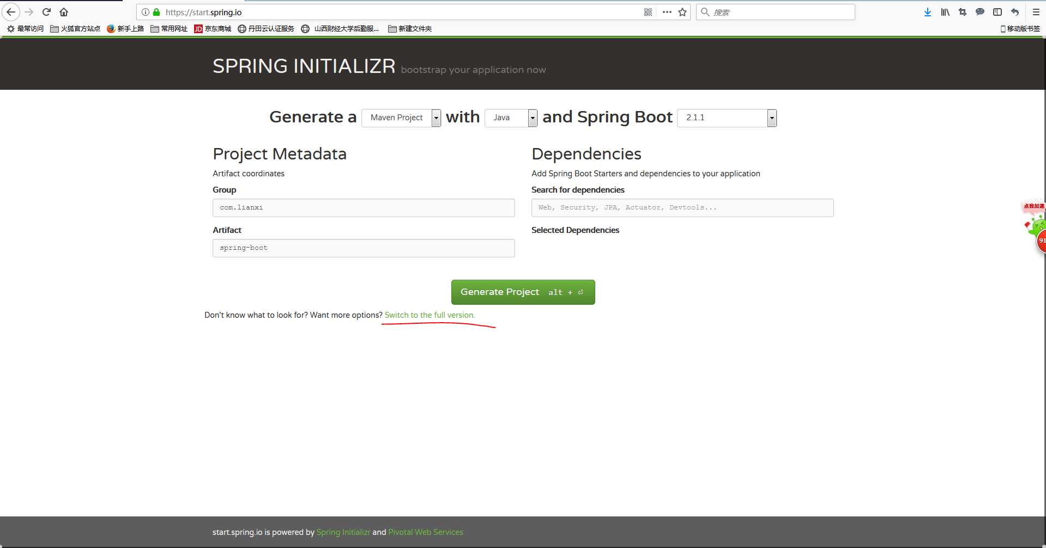
Task: Click the Artifact input field
Action: click(x=364, y=248)
